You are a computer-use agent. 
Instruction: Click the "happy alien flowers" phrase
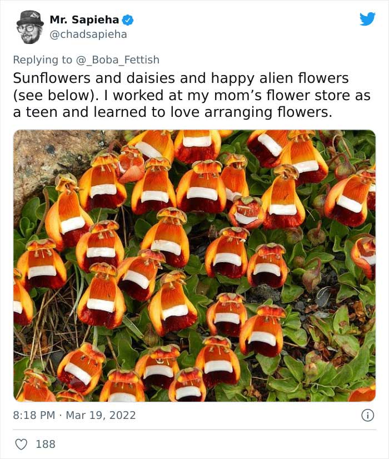pyautogui.click(x=280, y=78)
